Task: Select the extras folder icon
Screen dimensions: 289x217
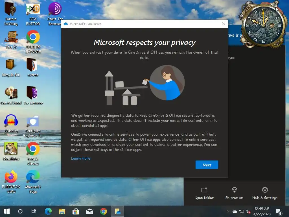Action: click(33, 68)
